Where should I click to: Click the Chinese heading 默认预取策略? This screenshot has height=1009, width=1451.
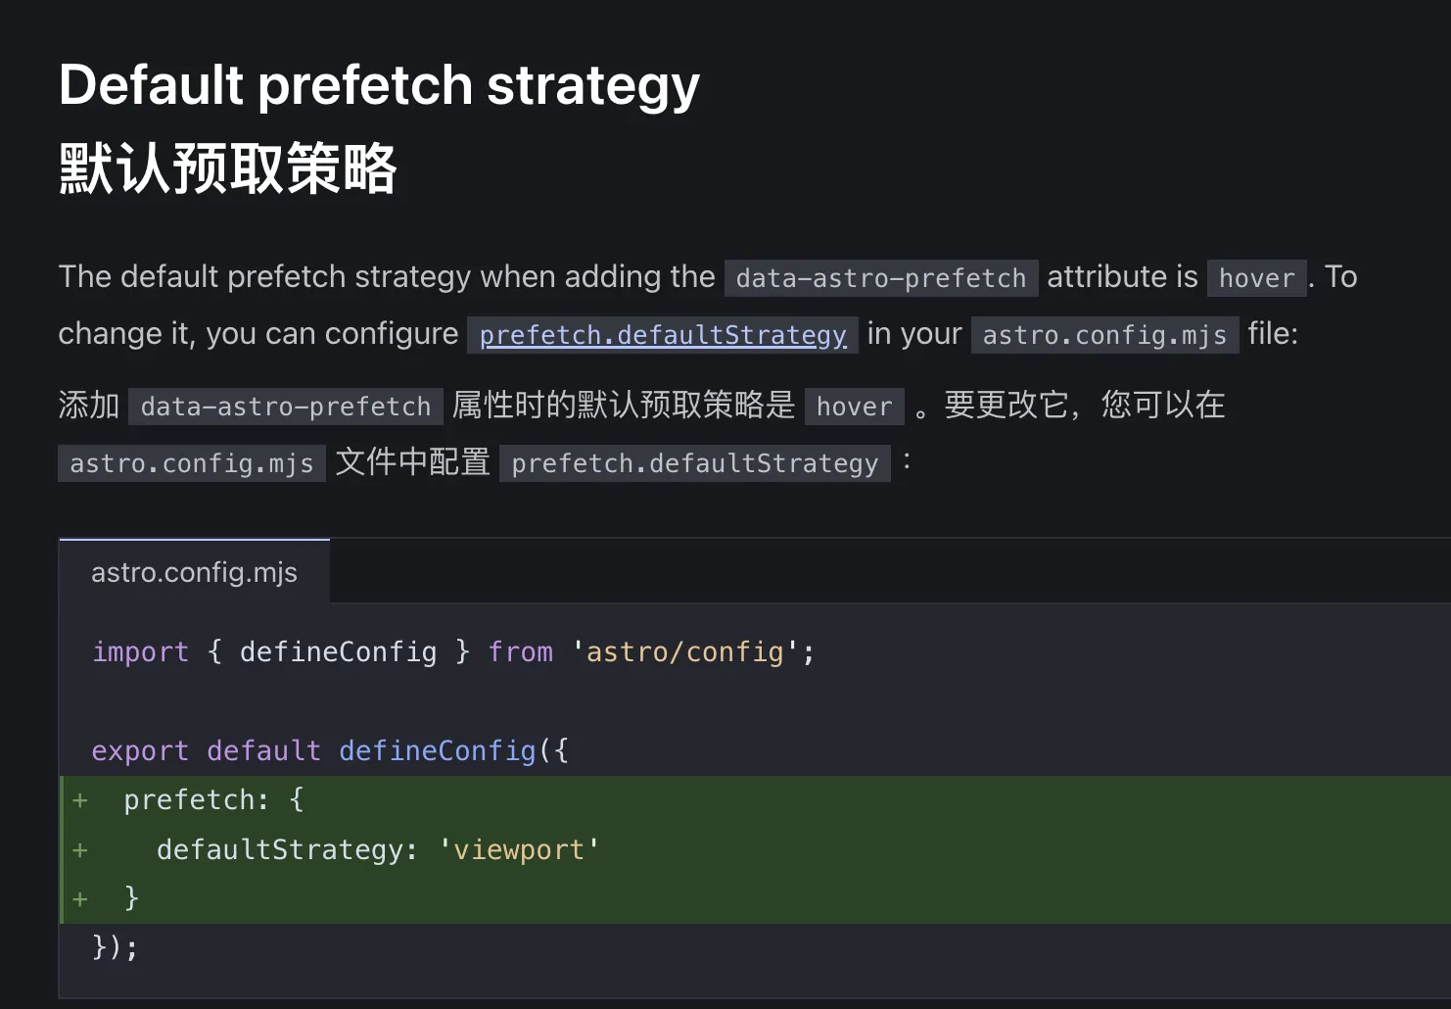point(227,168)
